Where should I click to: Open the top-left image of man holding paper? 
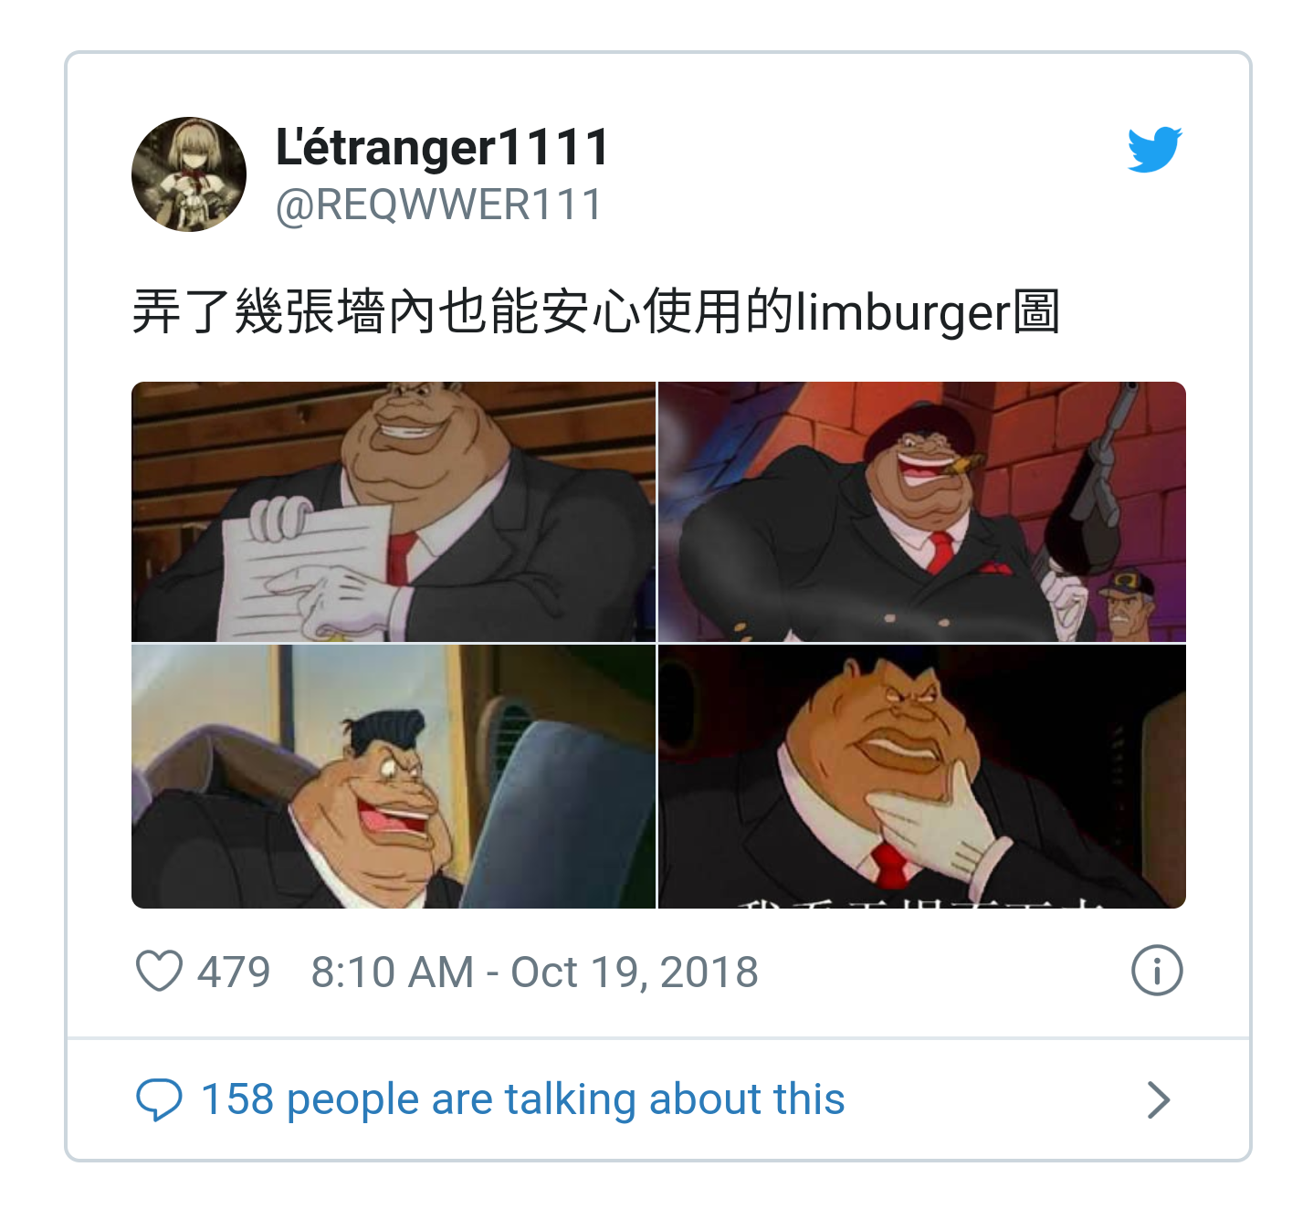[394, 511]
